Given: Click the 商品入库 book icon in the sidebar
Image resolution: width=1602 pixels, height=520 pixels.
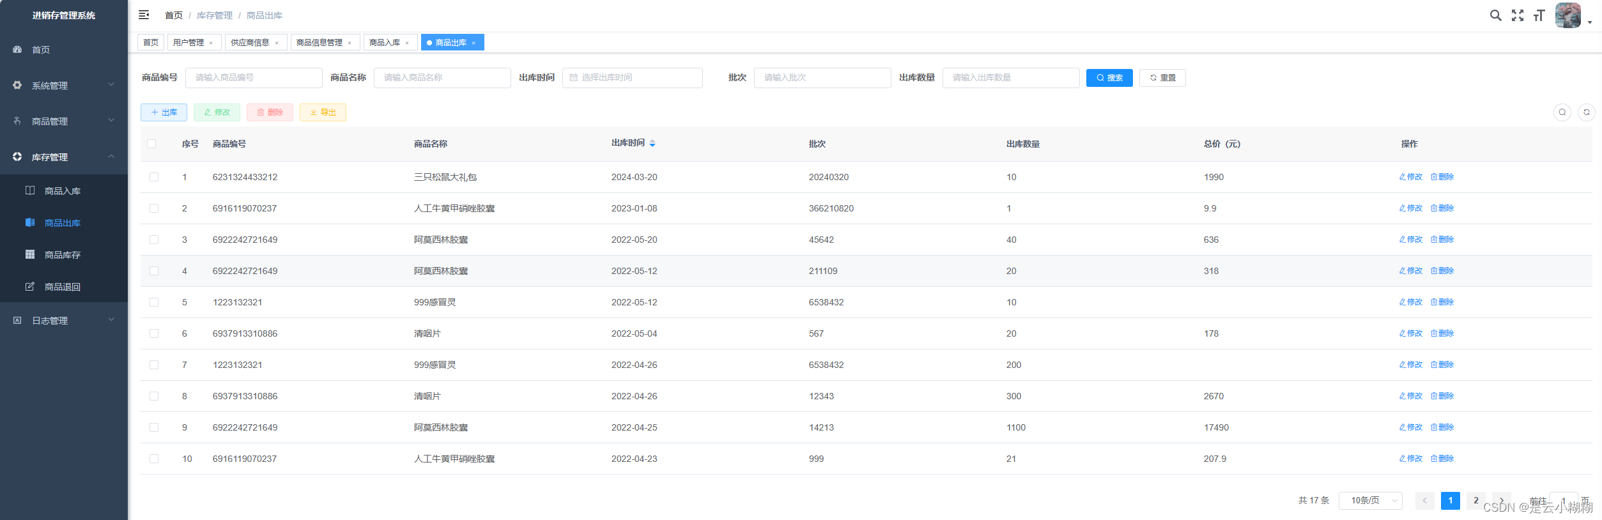Looking at the screenshot, I should tap(30, 190).
